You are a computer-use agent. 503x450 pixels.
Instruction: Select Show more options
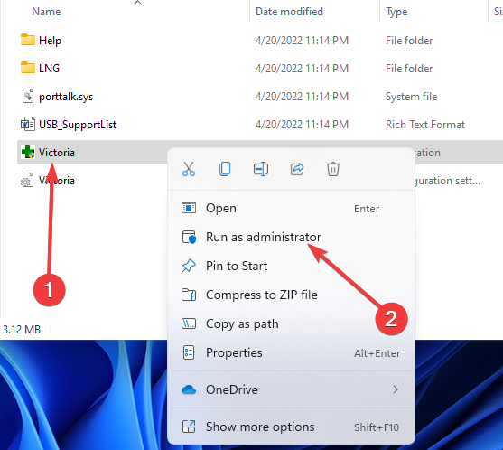click(291, 427)
